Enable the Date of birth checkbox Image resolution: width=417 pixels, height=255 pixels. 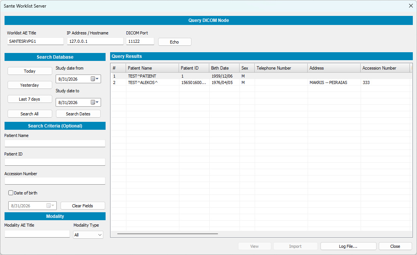pyautogui.click(x=11, y=193)
